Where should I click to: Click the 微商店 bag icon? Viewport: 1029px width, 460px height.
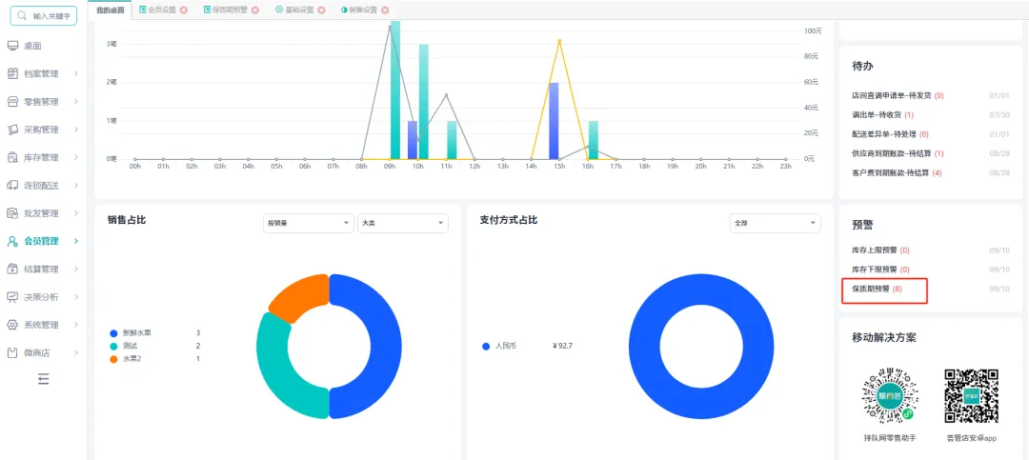tap(12, 352)
